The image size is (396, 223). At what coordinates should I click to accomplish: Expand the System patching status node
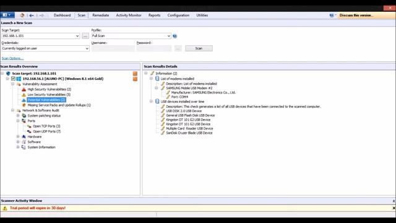click(18, 116)
